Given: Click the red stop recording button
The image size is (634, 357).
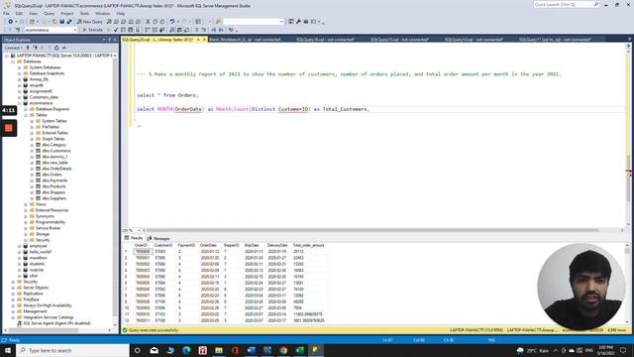Looking at the screenshot, I should click(x=9, y=128).
